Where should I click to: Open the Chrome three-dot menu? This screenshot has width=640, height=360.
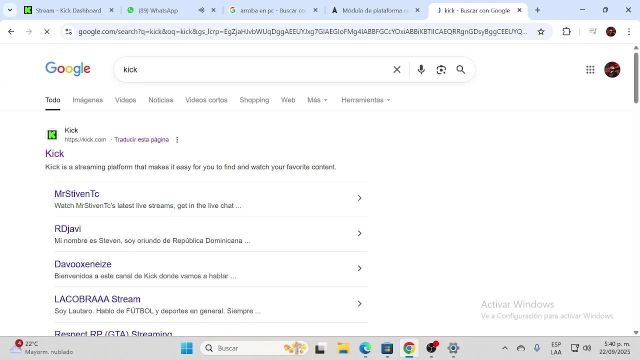click(x=629, y=31)
